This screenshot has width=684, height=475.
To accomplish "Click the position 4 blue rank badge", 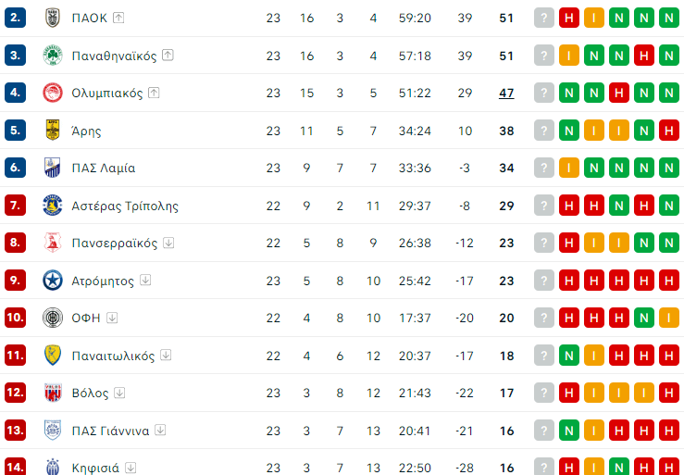I will pyautogui.click(x=15, y=93).
